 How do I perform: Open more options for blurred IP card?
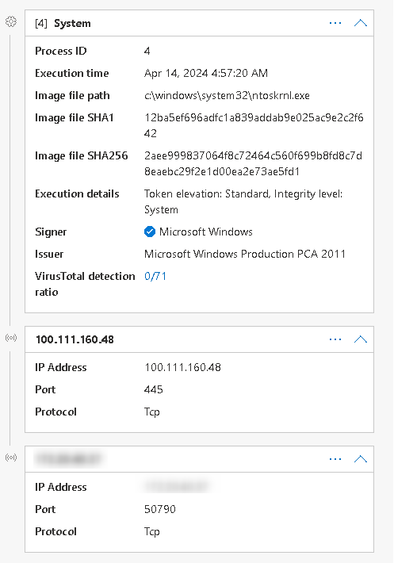(335, 459)
